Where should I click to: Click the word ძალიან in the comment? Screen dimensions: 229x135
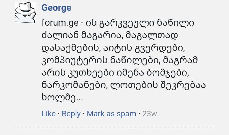pos(57,35)
